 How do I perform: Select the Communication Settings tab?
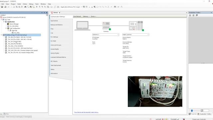click(x=58, y=17)
